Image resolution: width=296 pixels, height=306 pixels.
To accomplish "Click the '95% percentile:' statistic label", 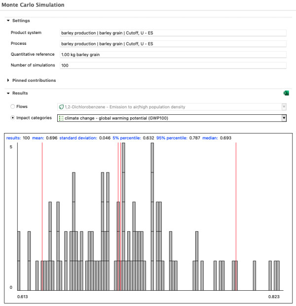I will tap(172, 138).
